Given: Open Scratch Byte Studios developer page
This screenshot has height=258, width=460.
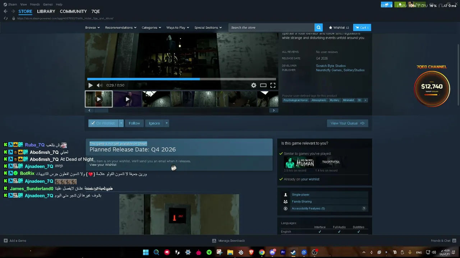Looking at the screenshot, I should [x=331, y=66].
